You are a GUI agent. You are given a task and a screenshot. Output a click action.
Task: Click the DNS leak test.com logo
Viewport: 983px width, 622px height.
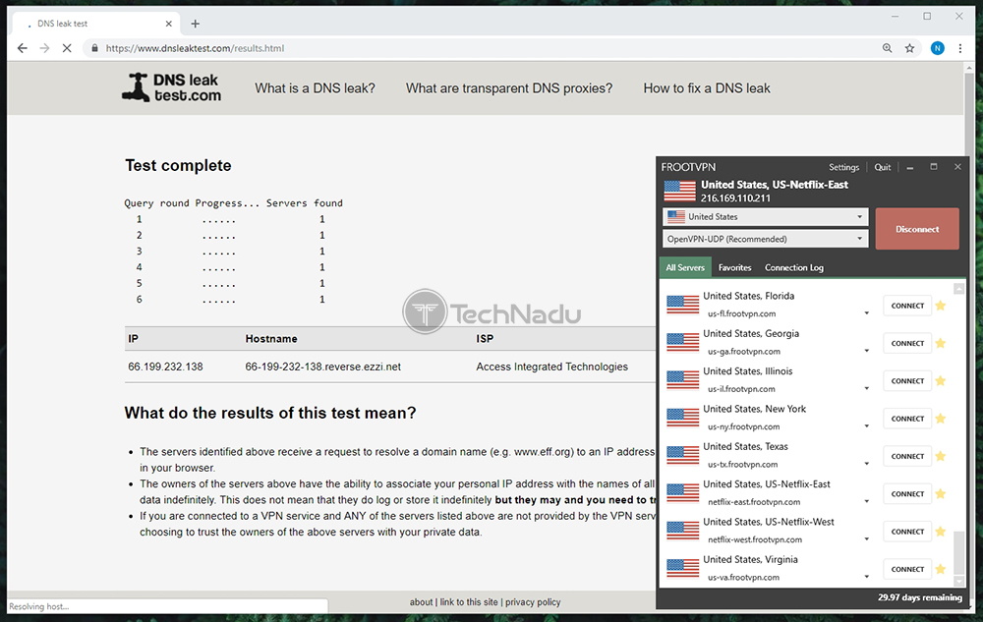(x=171, y=87)
